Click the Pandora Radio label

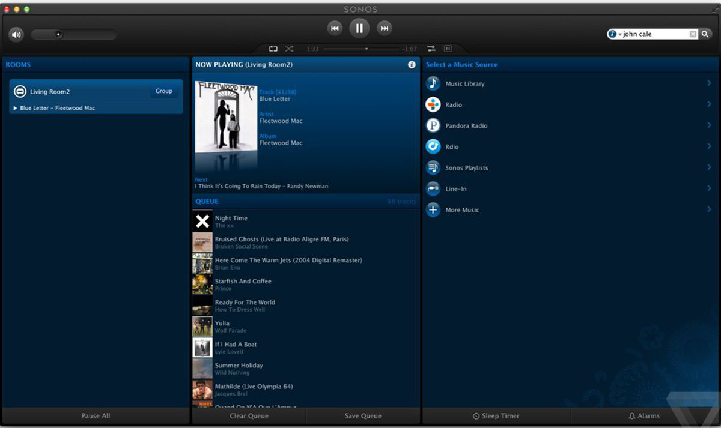[466, 126]
